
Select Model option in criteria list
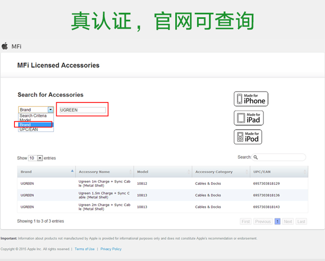(x=26, y=120)
